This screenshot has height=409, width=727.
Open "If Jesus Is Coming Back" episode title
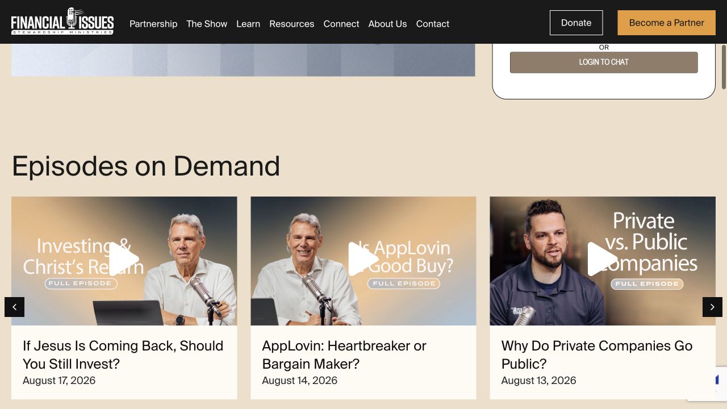tap(123, 354)
